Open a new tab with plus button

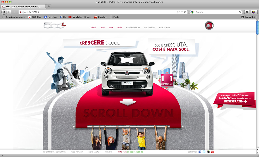coord(49,6)
